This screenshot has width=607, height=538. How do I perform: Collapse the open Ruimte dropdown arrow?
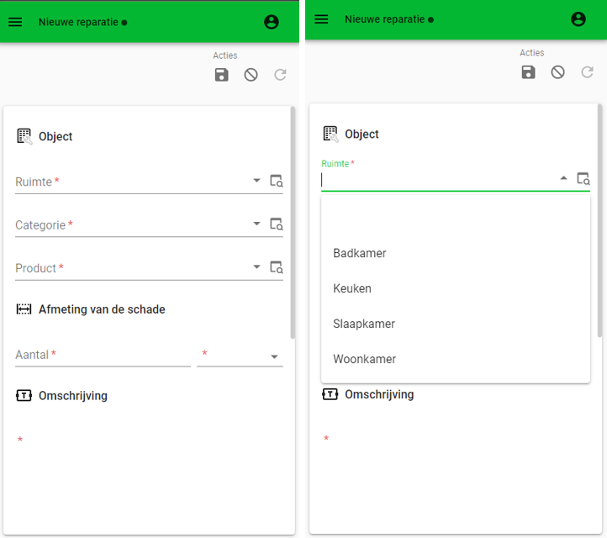(563, 178)
